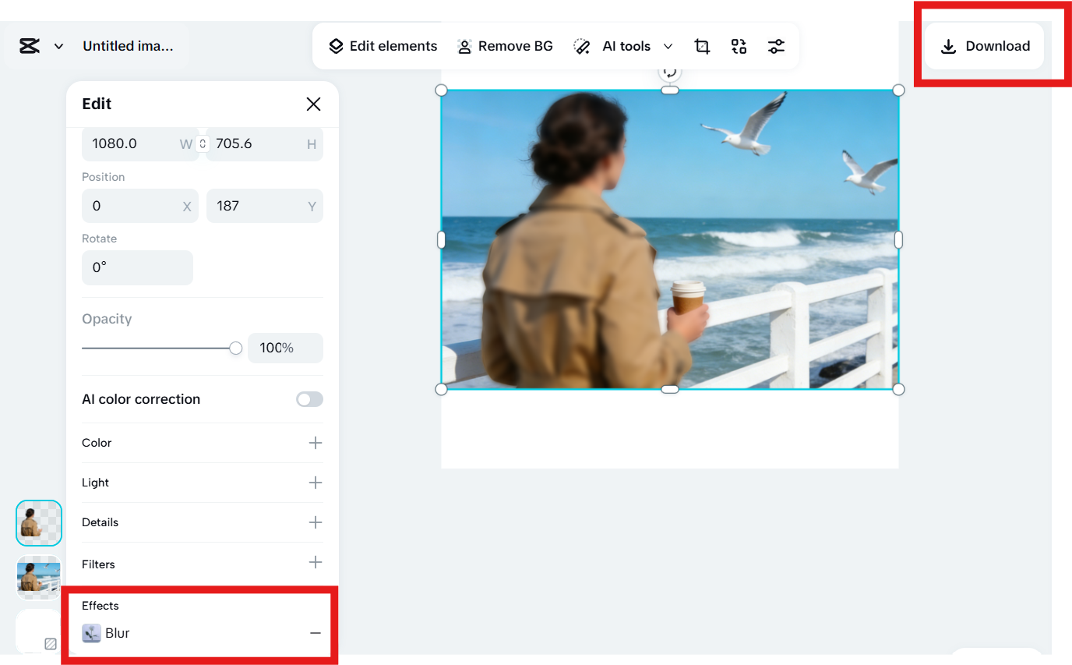The height and width of the screenshot is (665, 1072).
Task: Select the Remove BG tool
Action: pos(505,46)
